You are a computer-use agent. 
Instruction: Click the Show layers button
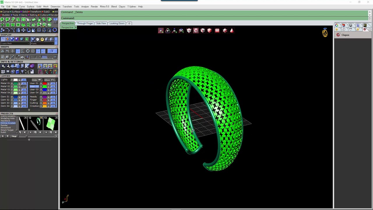tap(50, 80)
